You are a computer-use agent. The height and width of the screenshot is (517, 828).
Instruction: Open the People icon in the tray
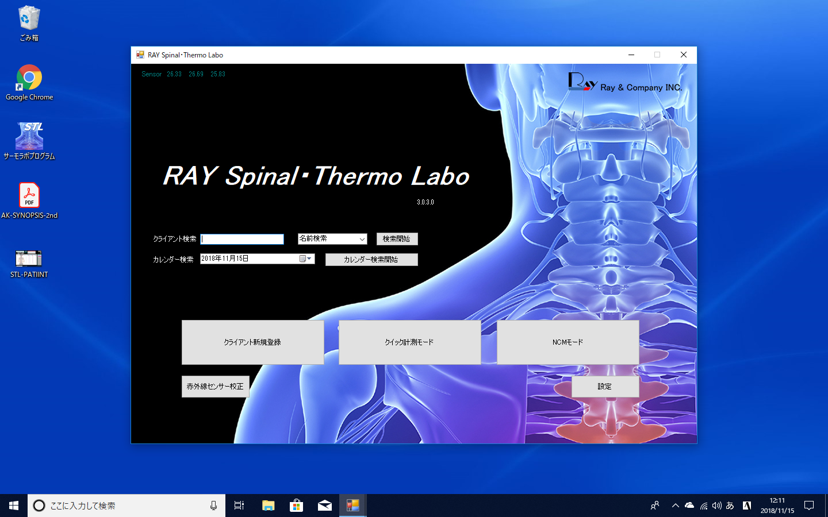(x=655, y=506)
